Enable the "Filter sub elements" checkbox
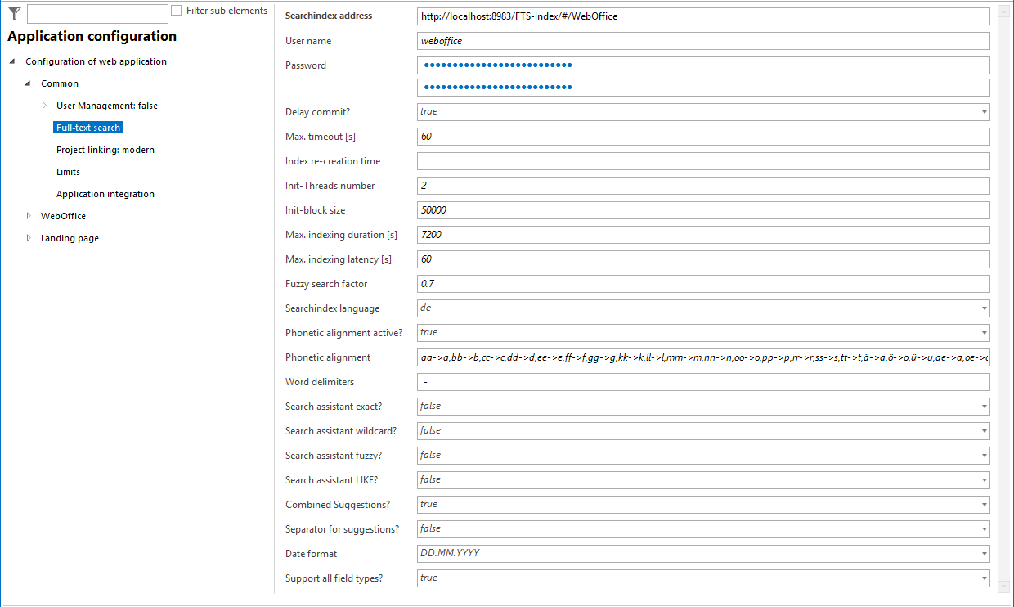This screenshot has width=1014, height=607. 176,10
